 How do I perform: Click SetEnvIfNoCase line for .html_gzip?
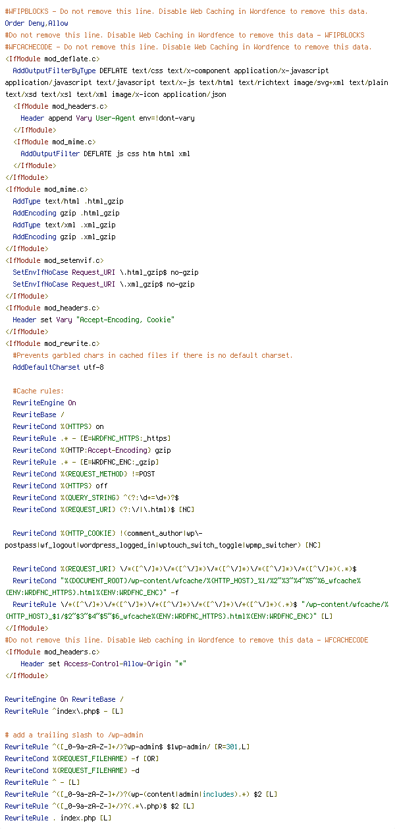click(105, 272)
